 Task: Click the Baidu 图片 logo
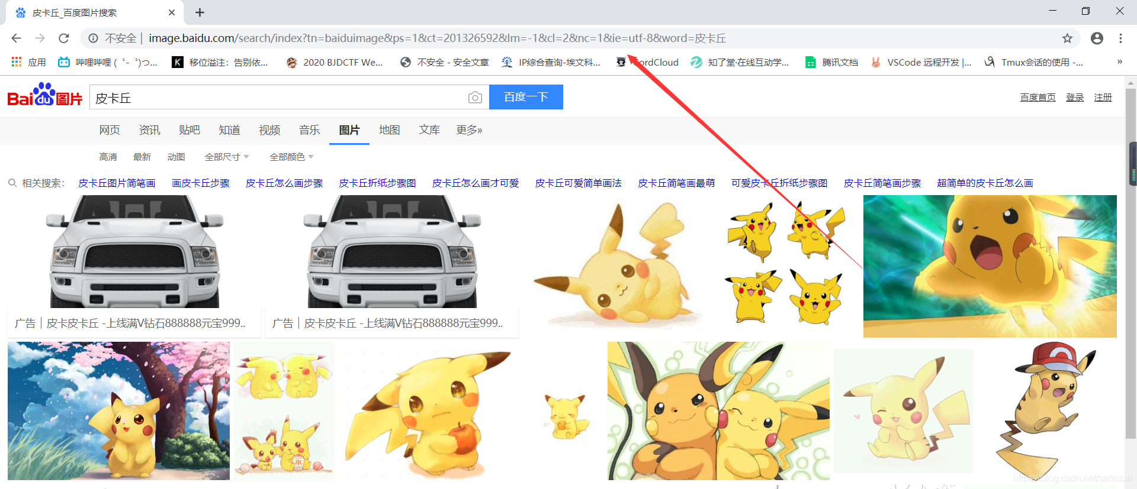point(45,95)
